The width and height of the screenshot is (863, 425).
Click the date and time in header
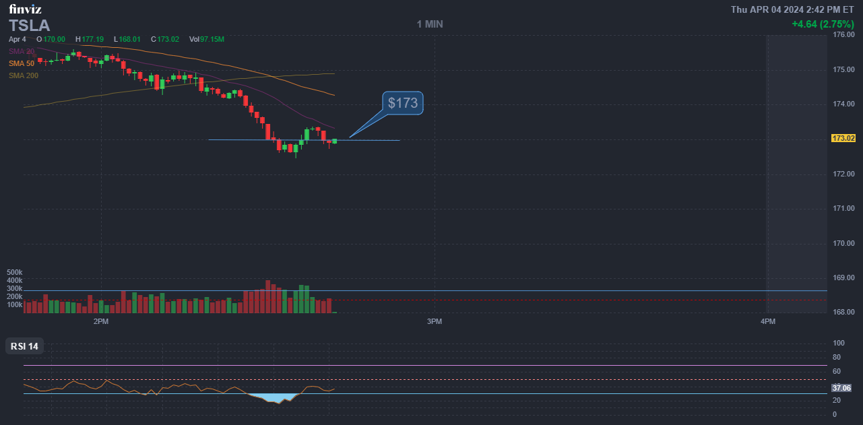(792, 9)
